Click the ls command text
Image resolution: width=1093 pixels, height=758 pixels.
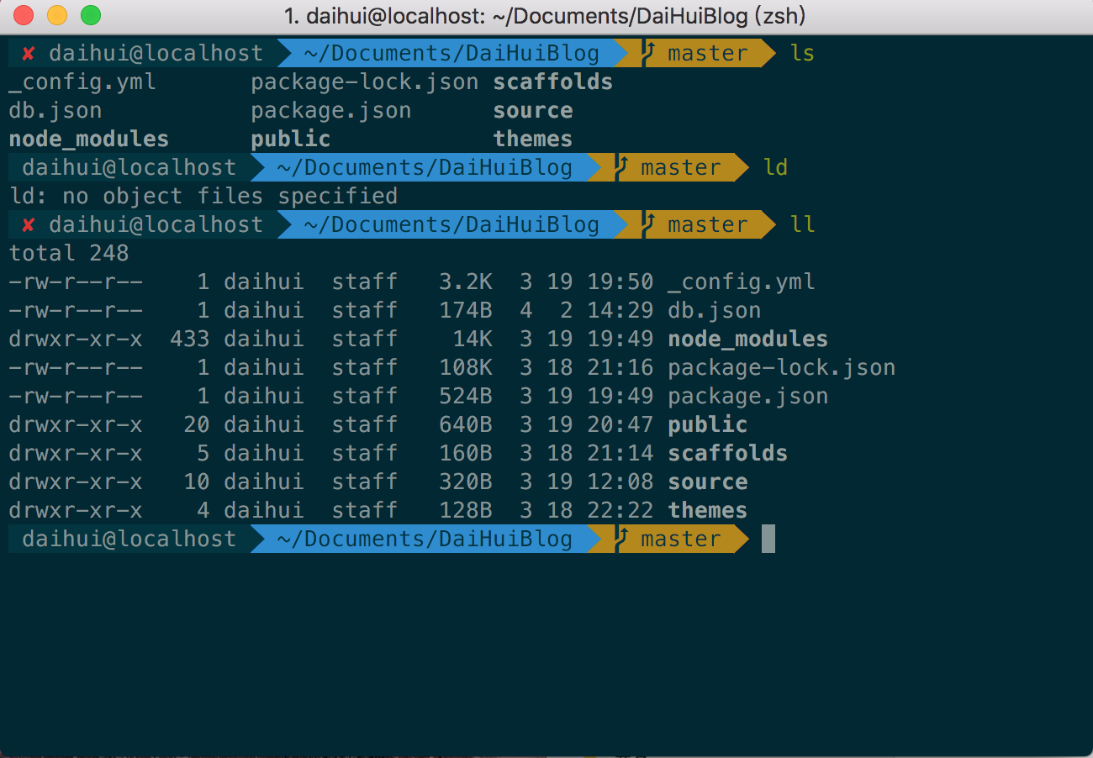(802, 52)
